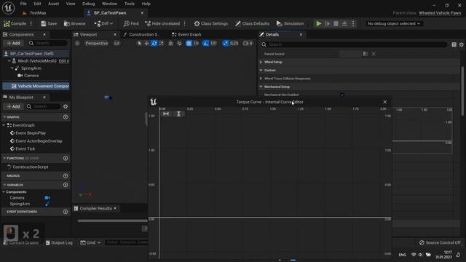Image resolution: width=466 pixels, height=262 pixels.
Task: Add a new graph
Action: 66,117
